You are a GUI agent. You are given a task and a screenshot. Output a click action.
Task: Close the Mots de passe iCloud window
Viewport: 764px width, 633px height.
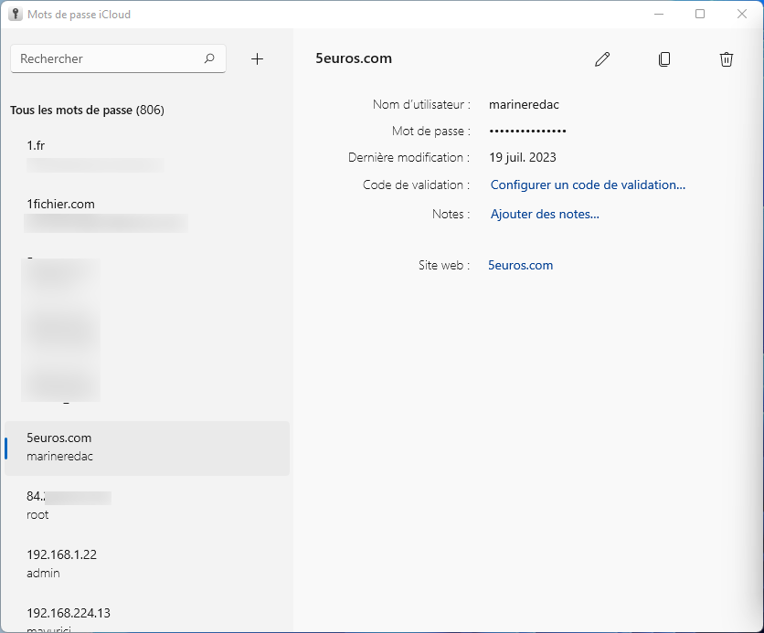click(741, 14)
